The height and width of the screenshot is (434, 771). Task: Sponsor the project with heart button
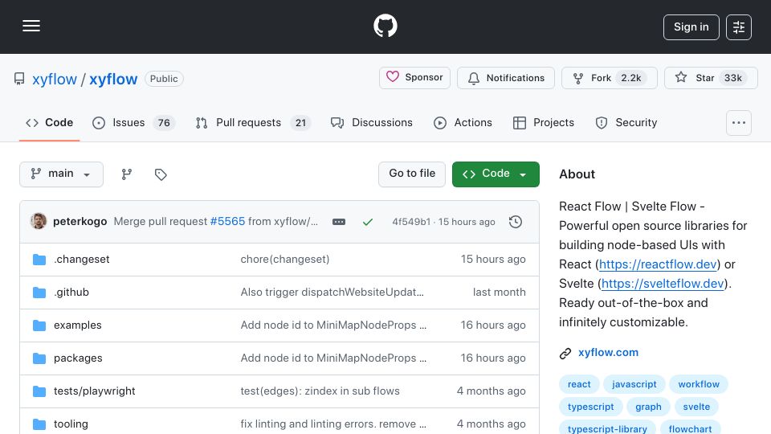click(x=414, y=78)
